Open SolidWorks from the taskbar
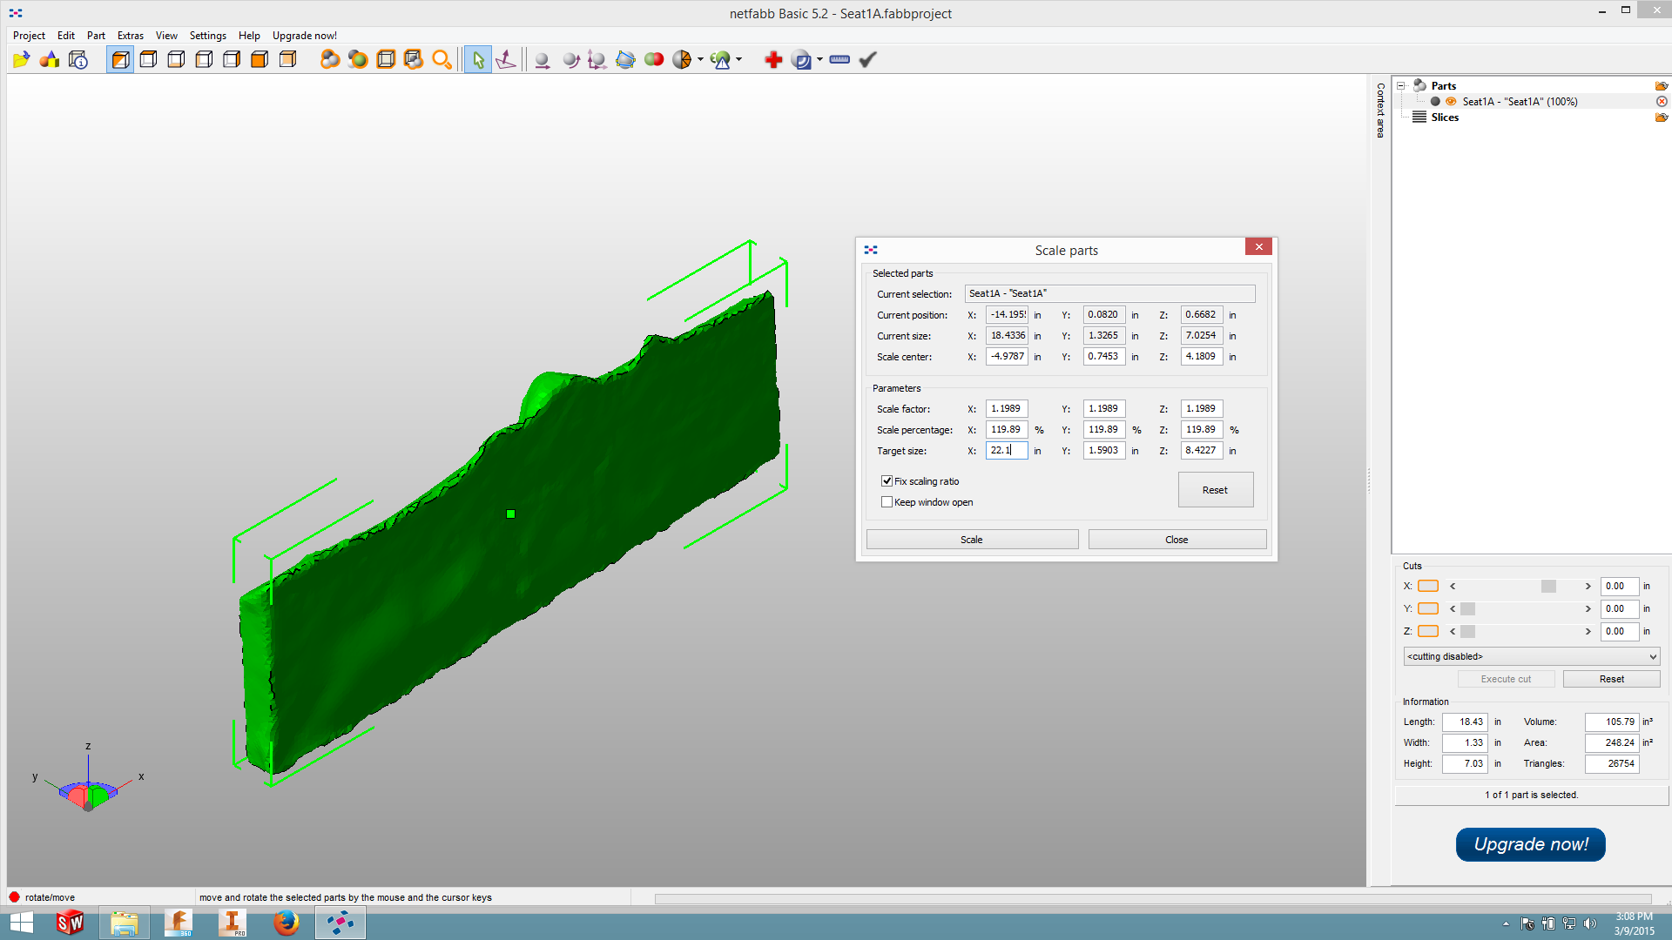Image resolution: width=1672 pixels, height=940 pixels. coord(71,923)
